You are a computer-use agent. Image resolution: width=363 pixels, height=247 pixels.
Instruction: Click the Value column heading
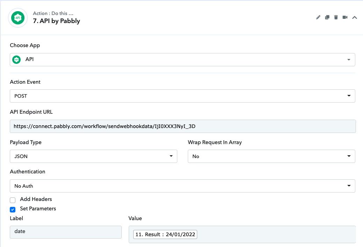tap(135, 218)
